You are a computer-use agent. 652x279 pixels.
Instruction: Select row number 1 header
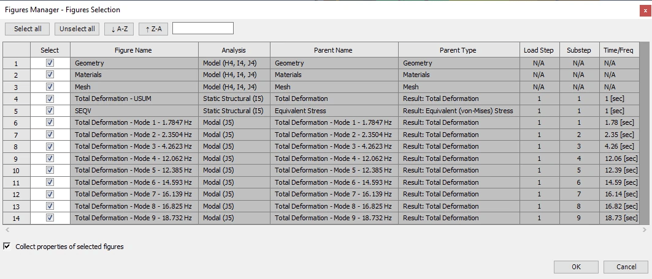pos(16,64)
